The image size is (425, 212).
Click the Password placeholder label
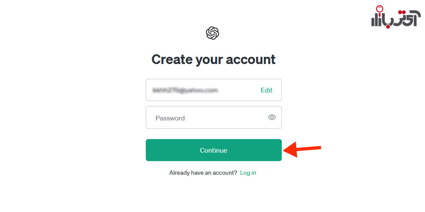(170, 118)
